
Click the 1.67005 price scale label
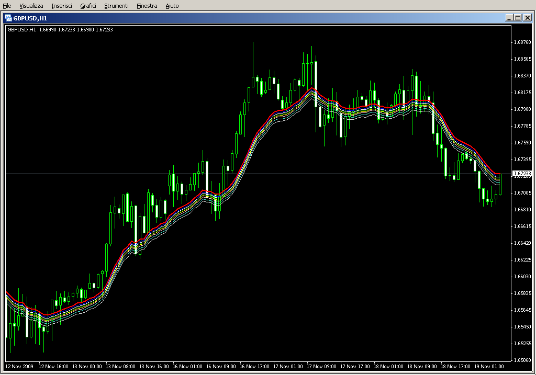point(523,193)
